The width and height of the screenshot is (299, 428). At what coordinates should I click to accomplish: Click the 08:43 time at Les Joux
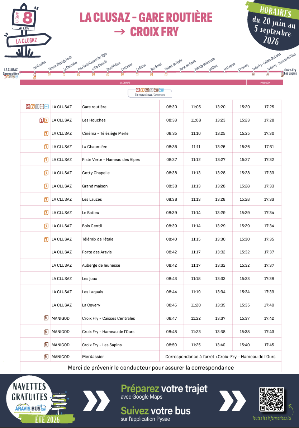coord(171,279)
